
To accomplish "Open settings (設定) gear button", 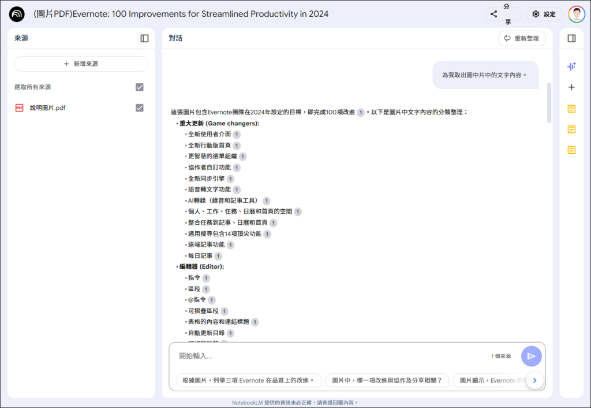I will (x=544, y=14).
